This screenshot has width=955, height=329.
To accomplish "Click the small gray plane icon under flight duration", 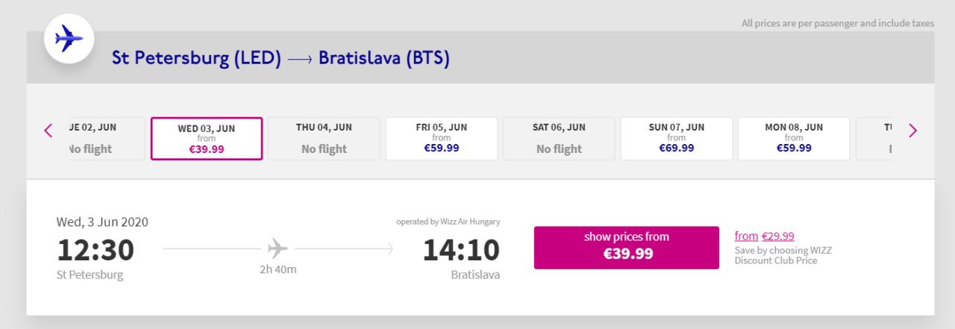I will (x=278, y=248).
